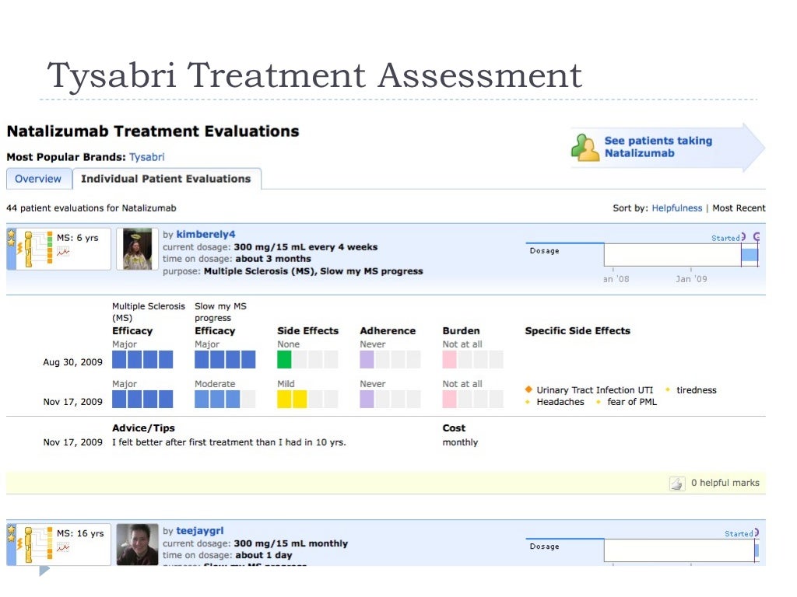The image size is (797, 597).
Task: Click the tiredness side effect
Action: click(697, 390)
